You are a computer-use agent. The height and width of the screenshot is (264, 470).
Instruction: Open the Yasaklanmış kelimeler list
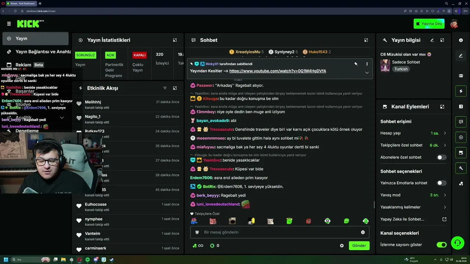click(413, 207)
